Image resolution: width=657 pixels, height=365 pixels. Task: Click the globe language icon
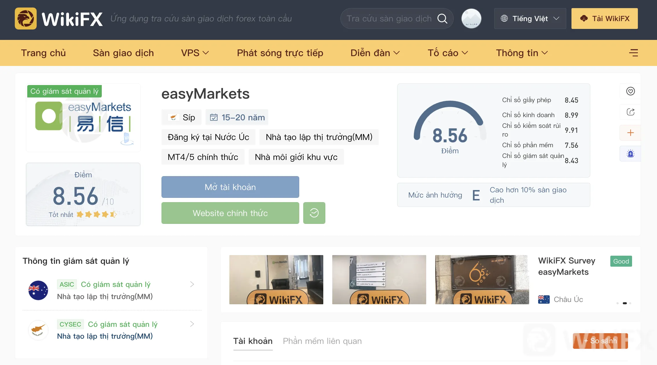504,19
